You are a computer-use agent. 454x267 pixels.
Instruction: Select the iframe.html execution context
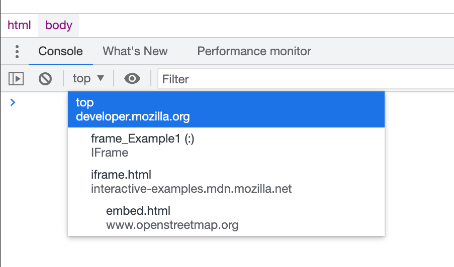click(121, 175)
